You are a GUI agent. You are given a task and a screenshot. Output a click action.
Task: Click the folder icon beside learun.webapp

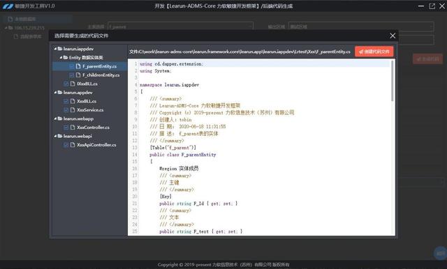60,118
